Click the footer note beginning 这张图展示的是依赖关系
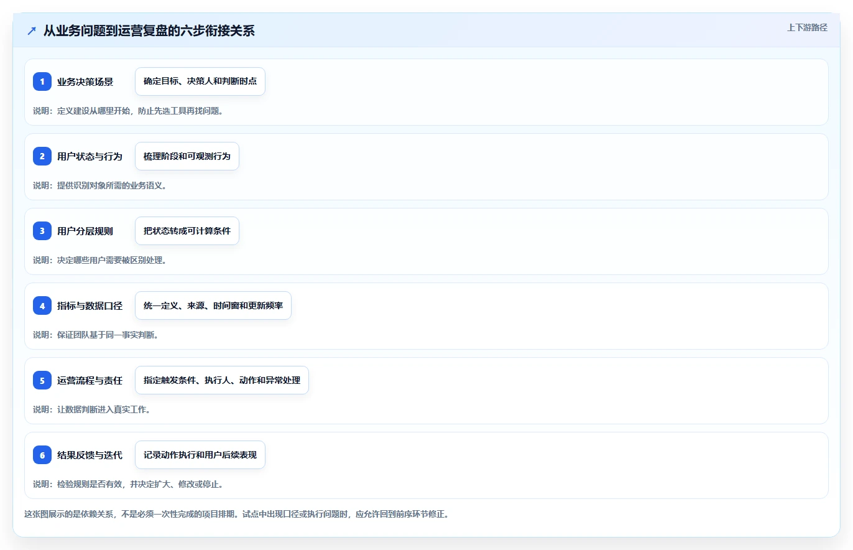Image resolution: width=853 pixels, height=550 pixels. (x=236, y=515)
